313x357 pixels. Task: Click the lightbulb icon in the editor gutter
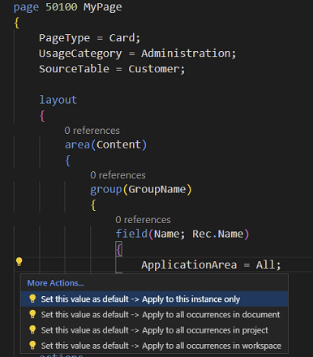click(19, 262)
